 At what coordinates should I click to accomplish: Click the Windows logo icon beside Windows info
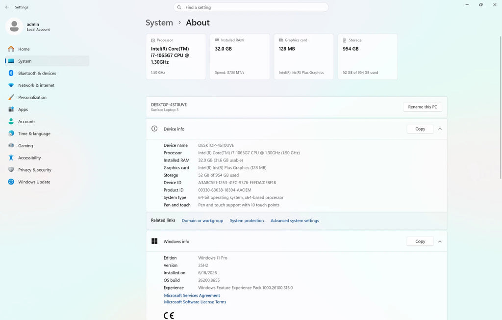[154, 241]
